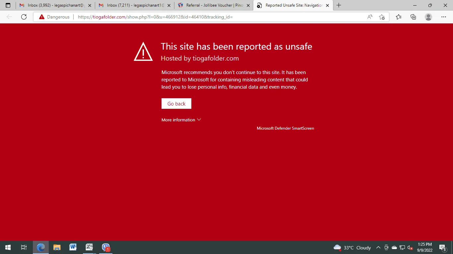
Task: Click the OneDrive cloud tray icon
Action: [x=394, y=248]
